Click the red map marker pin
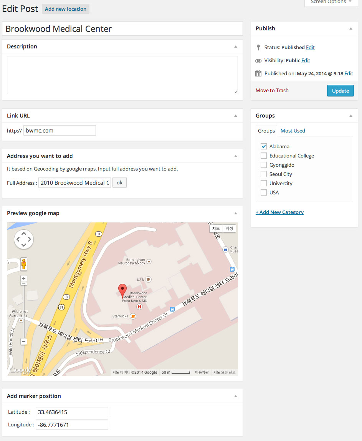This screenshot has height=441, width=362. click(122, 291)
